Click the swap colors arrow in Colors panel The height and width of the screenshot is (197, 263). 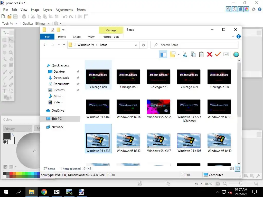click(x=13, y=134)
